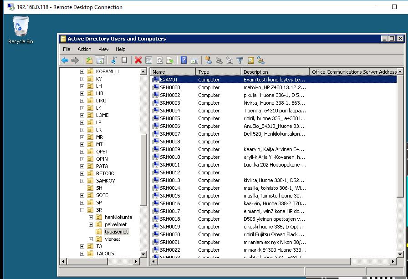Viewport: 408px width, 279px height.
Task: Select the Recycle Bin desktop icon
Action: 20,30
